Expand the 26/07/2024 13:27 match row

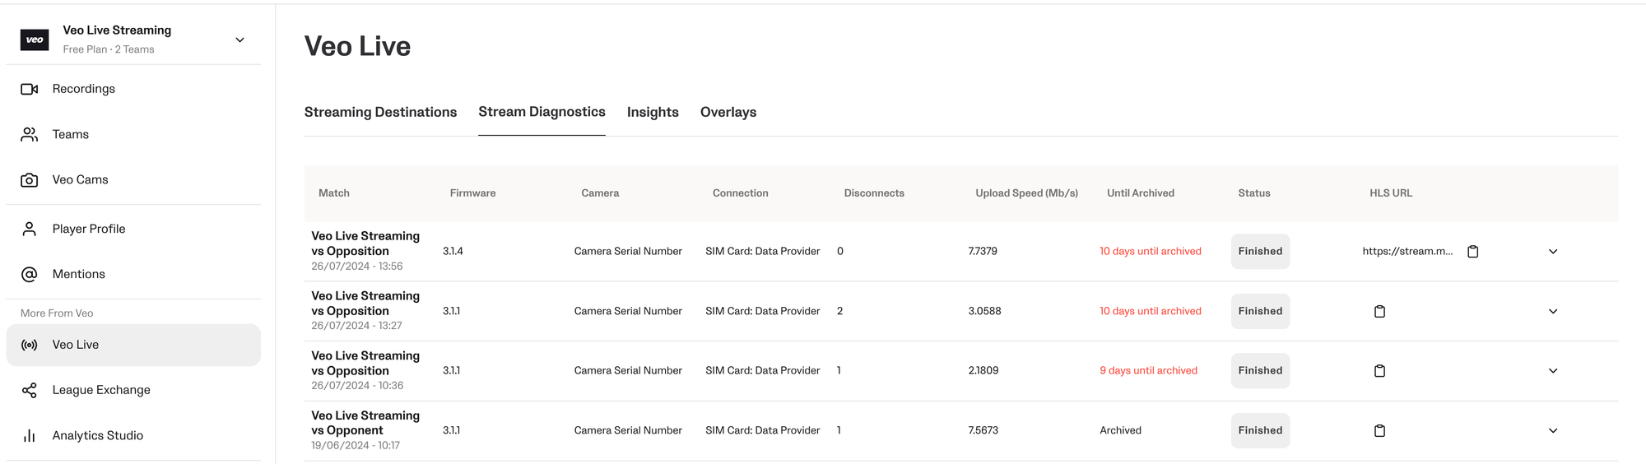pos(1553,311)
